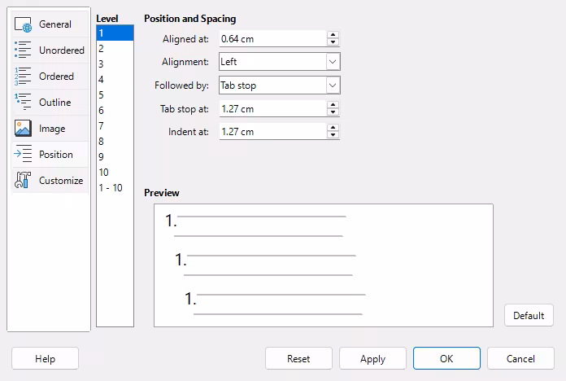Click the numbering preview box

[x=324, y=265]
